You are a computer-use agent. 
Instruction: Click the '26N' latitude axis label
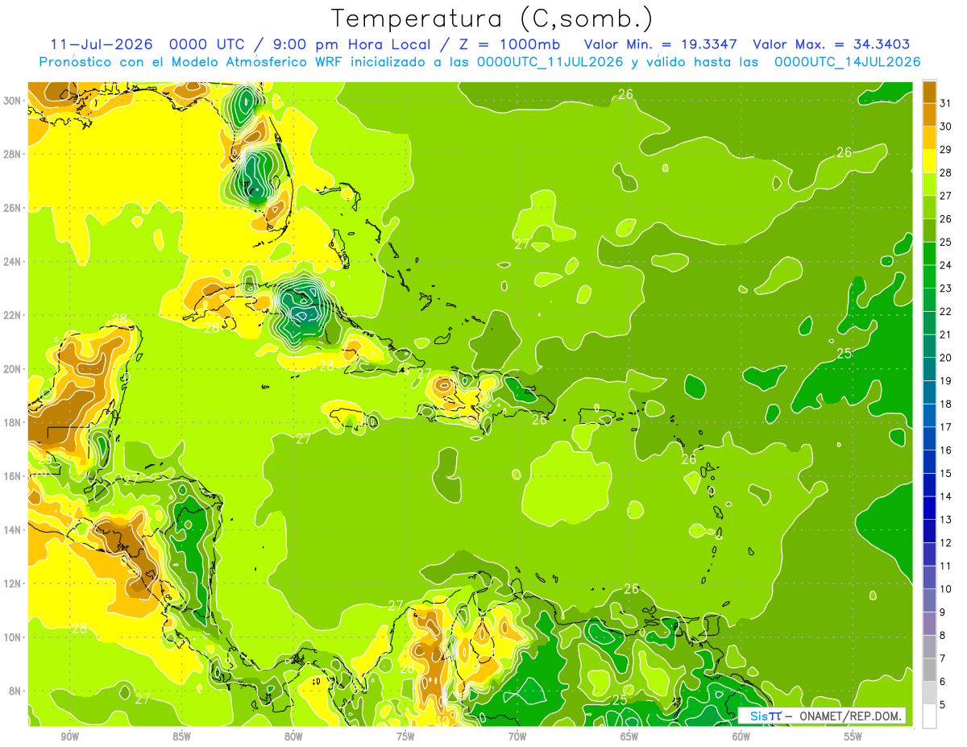point(12,208)
